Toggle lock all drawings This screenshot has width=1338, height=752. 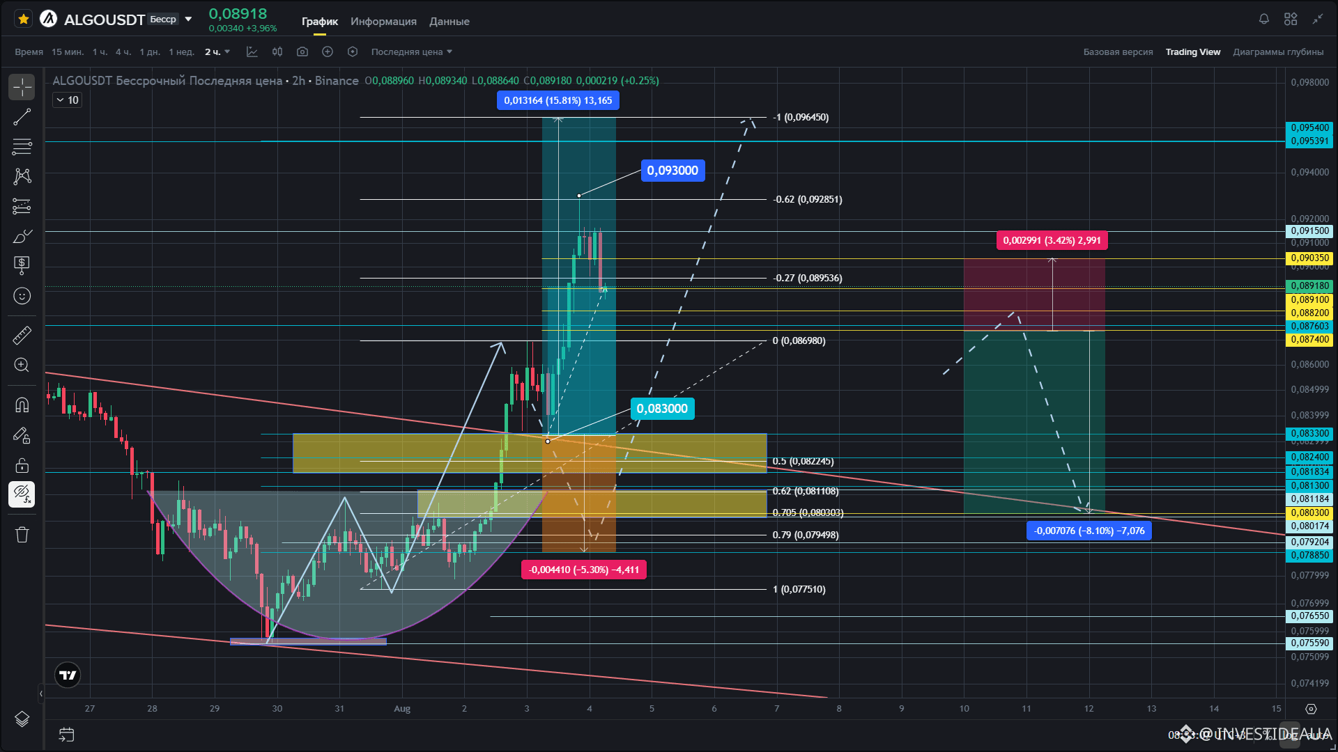[22, 465]
